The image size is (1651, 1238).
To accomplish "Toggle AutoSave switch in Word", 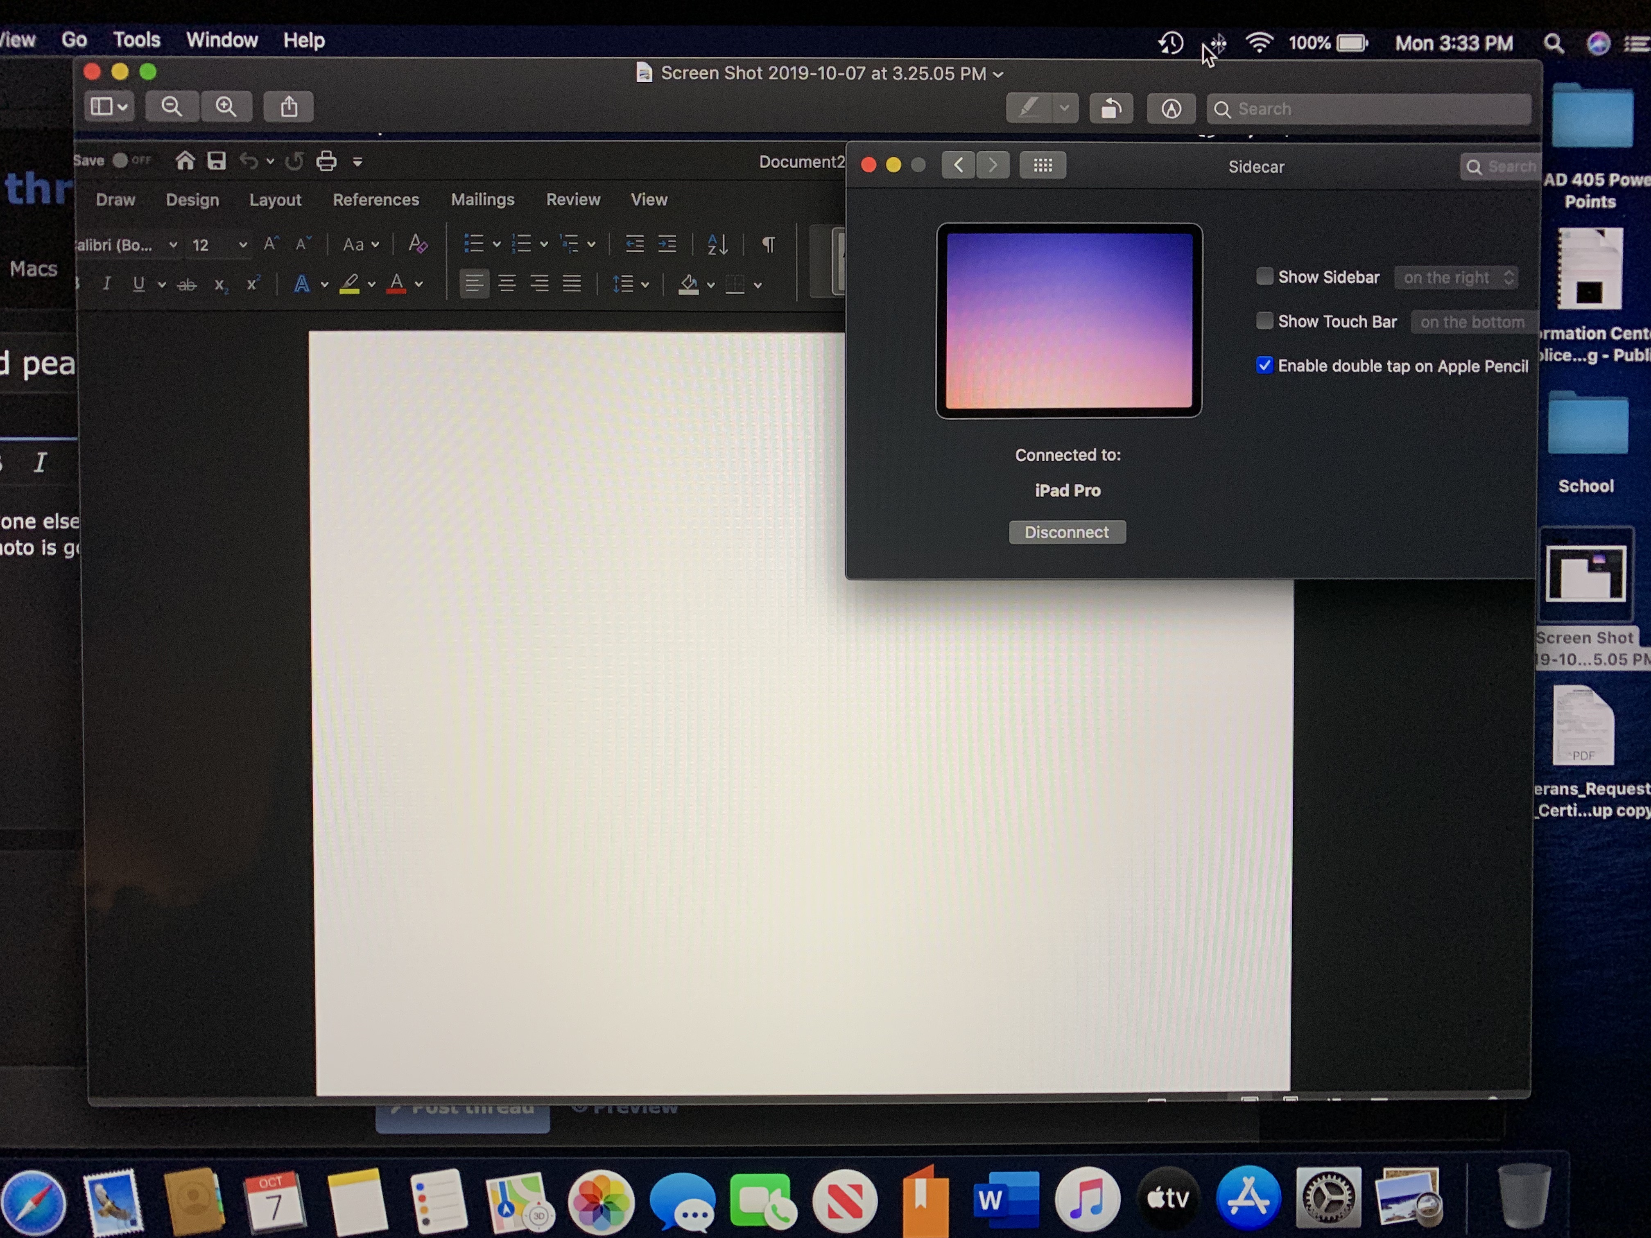I will tap(131, 160).
